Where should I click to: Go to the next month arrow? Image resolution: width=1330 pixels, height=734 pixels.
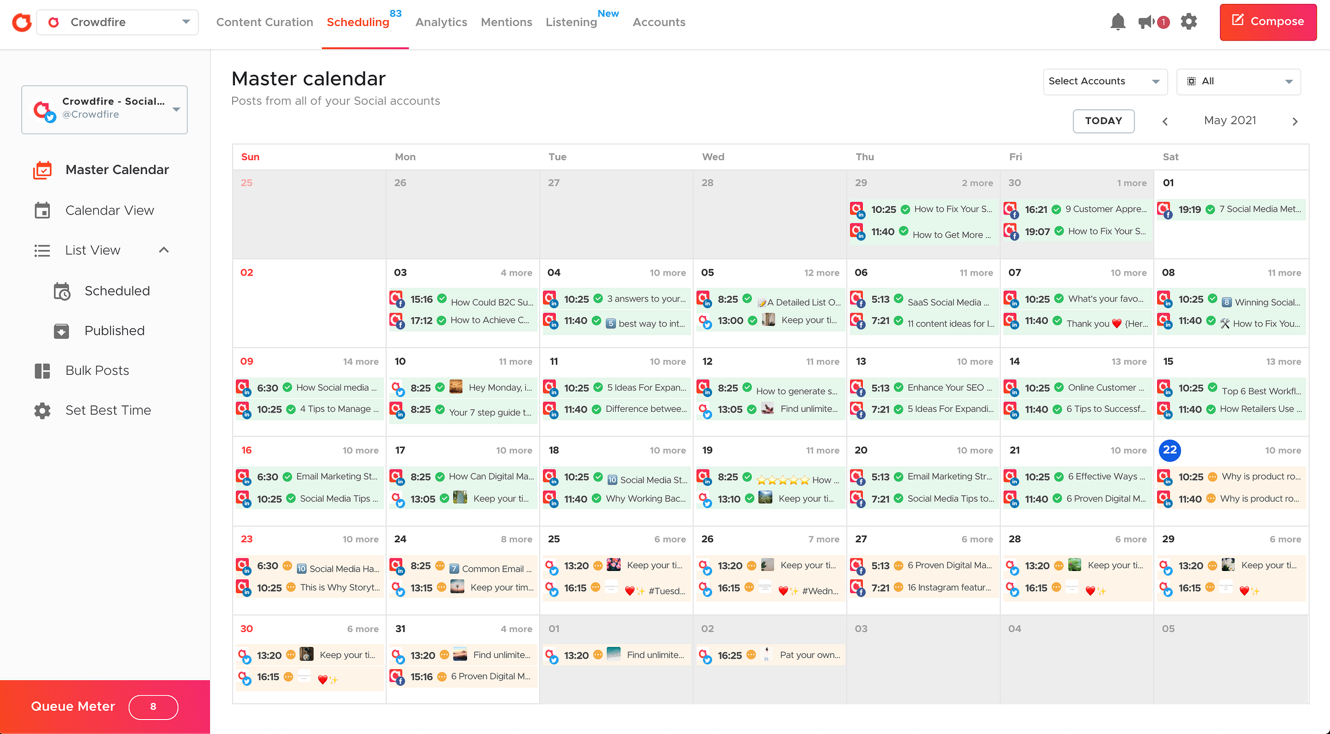pyautogui.click(x=1295, y=121)
